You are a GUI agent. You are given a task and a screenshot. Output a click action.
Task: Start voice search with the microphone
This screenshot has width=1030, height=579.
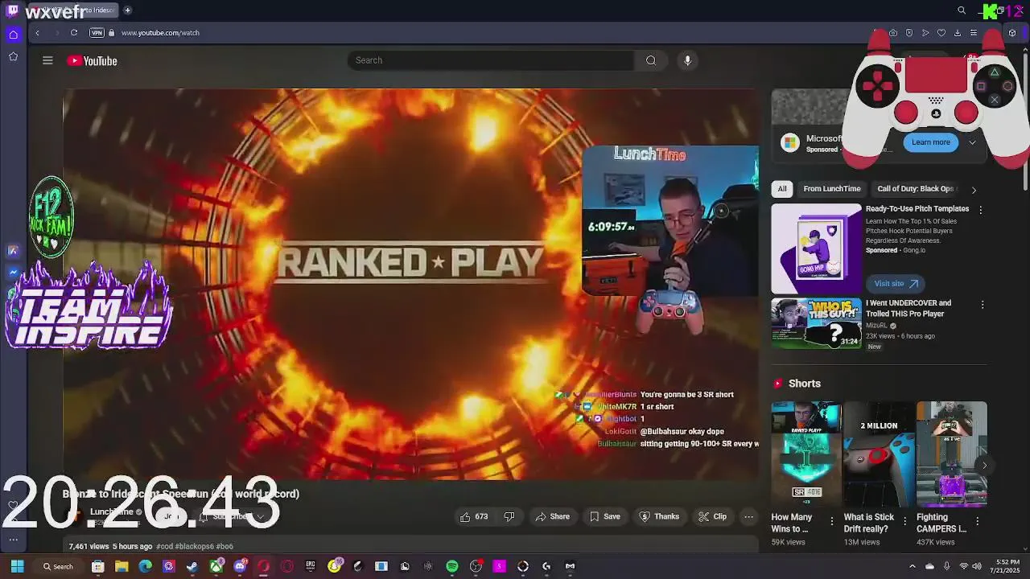pos(687,60)
